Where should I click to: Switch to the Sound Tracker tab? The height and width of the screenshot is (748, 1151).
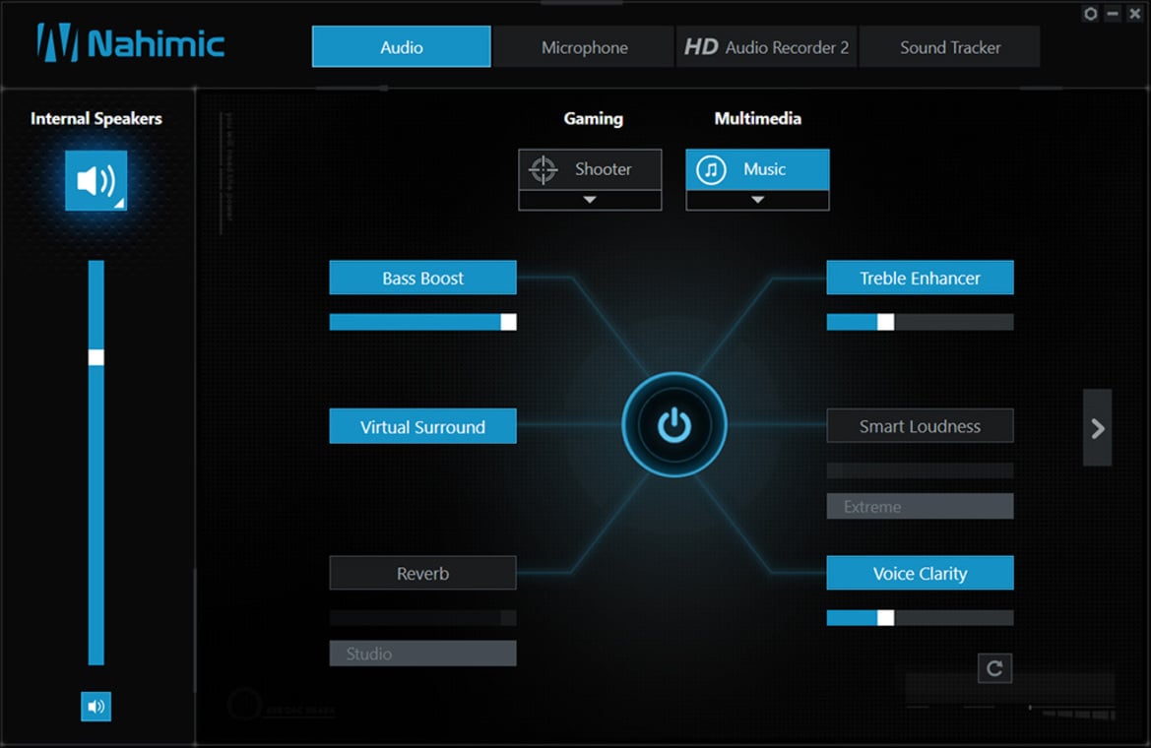click(x=950, y=47)
